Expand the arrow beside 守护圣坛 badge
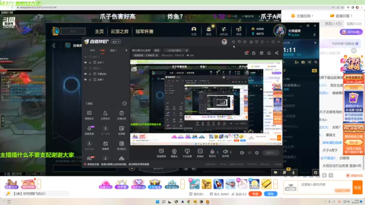365x205 pixels. (x=183, y=184)
